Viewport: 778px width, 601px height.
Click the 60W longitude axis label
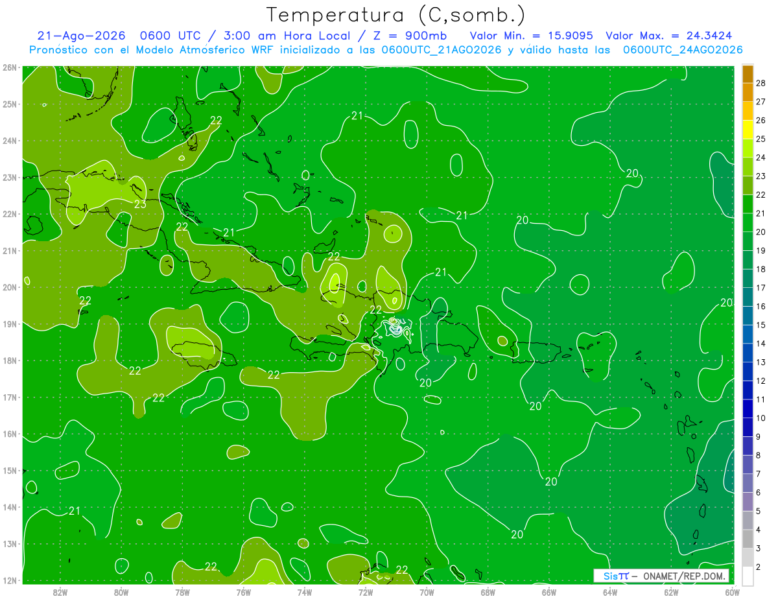(x=733, y=592)
